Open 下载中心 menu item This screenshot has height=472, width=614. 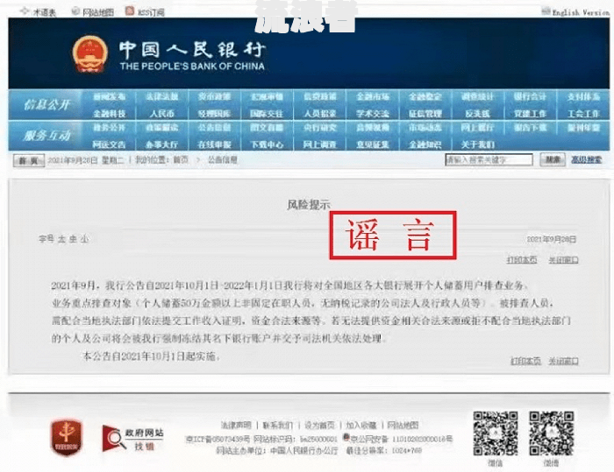pos(267,144)
